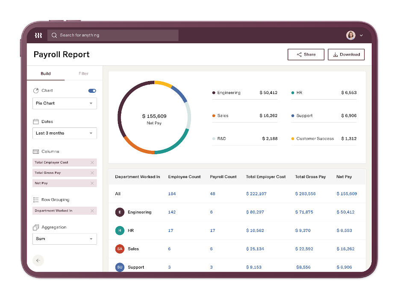Click the calendar icon beside Dates

pos(35,121)
